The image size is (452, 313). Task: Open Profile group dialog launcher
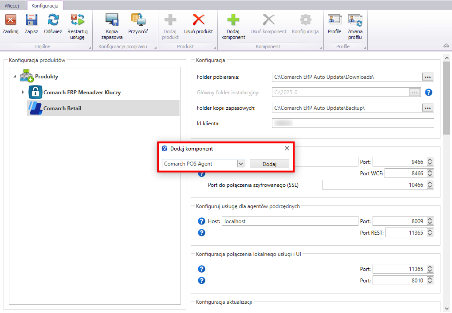[365, 47]
